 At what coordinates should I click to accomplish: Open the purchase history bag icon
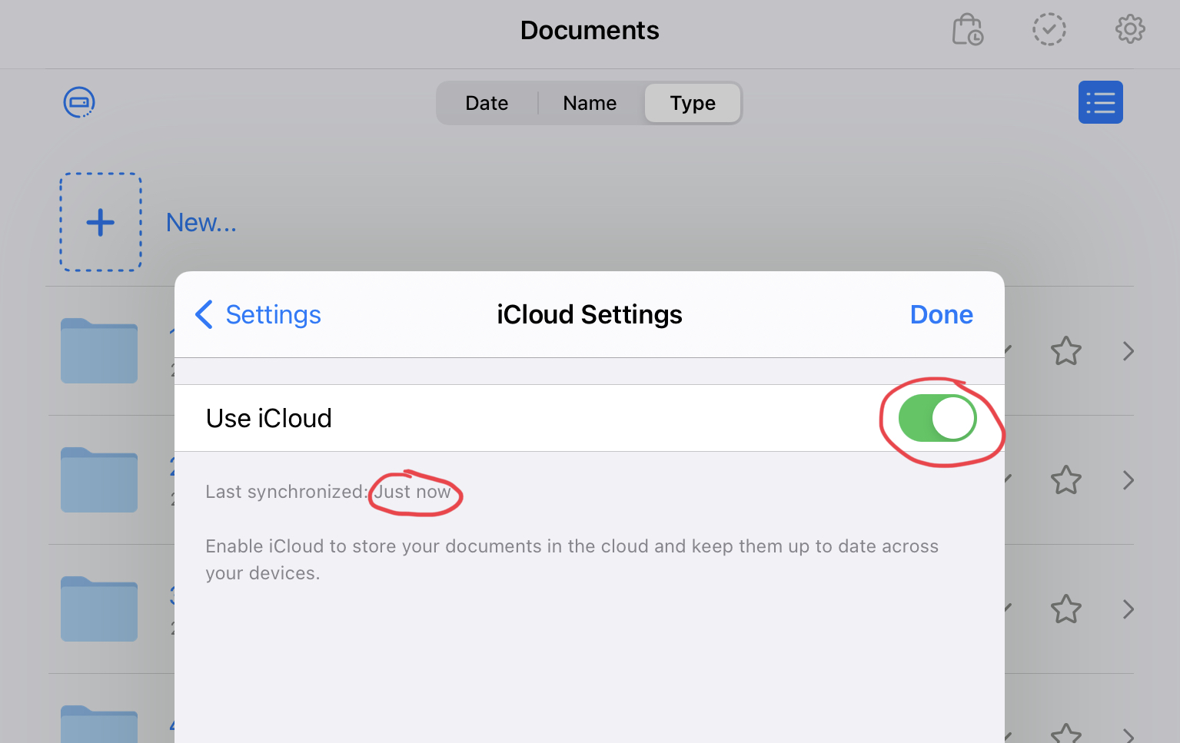click(967, 30)
